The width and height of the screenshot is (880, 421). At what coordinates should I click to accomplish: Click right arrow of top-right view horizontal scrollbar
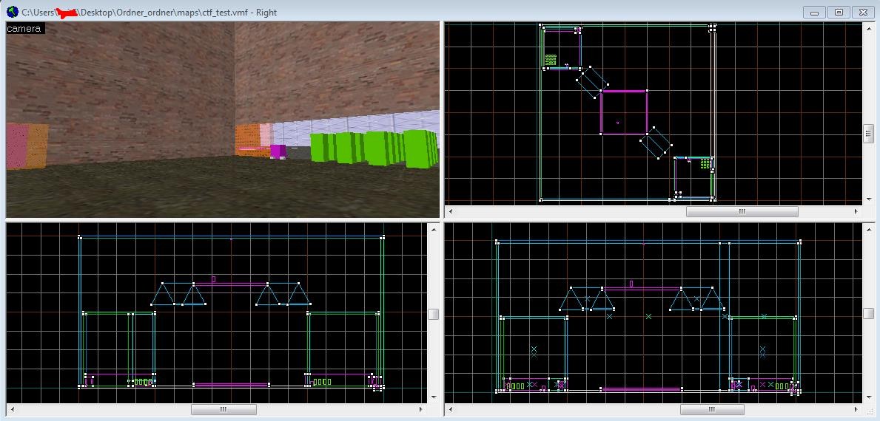click(856, 212)
